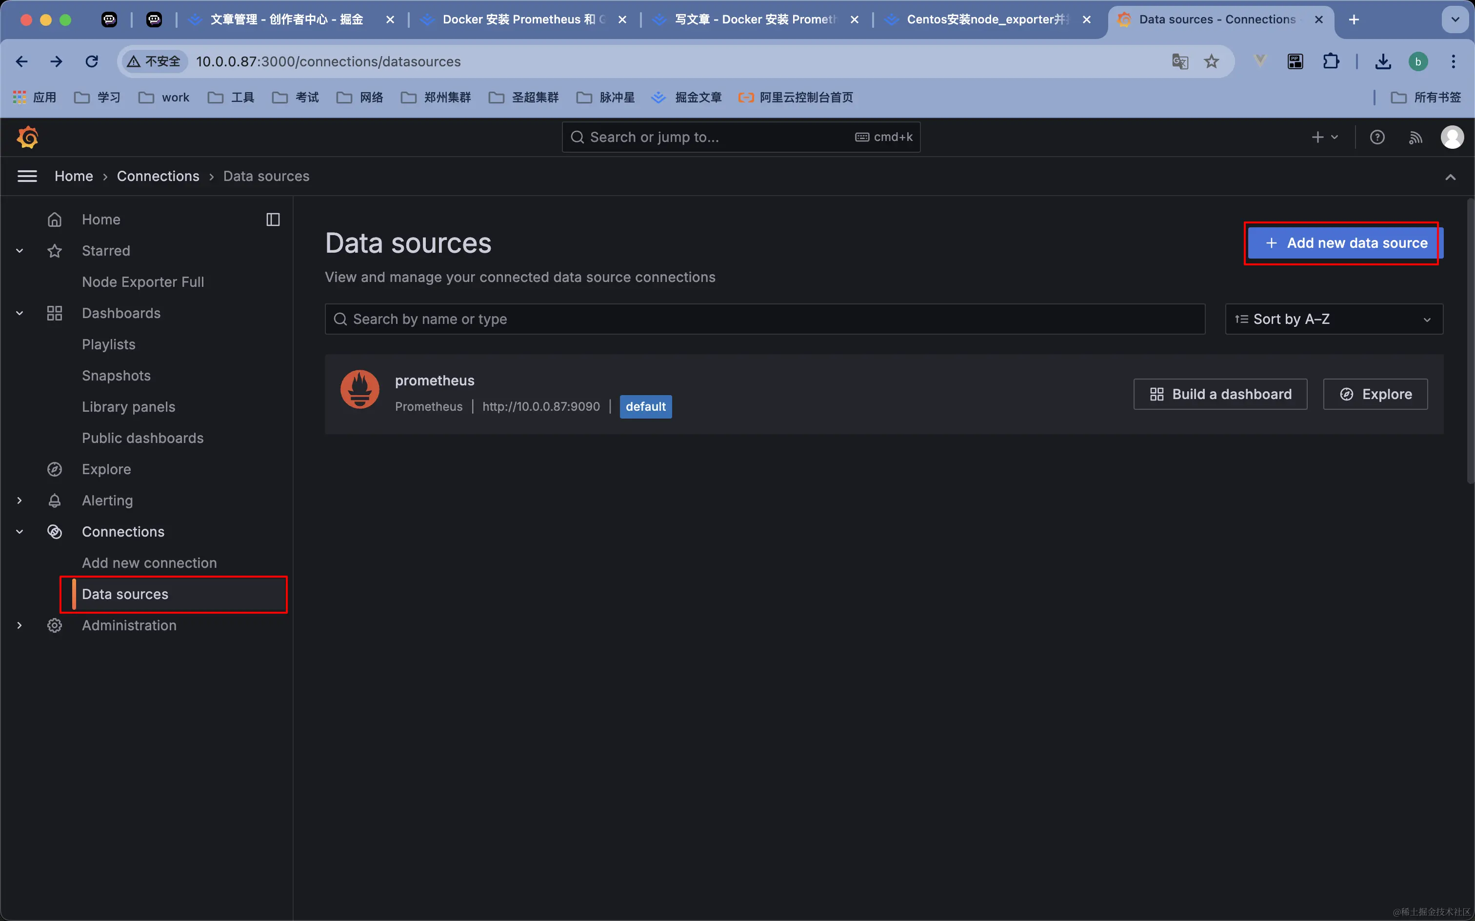
Task: Click the Prometheus flame logo
Action: (x=360, y=389)
